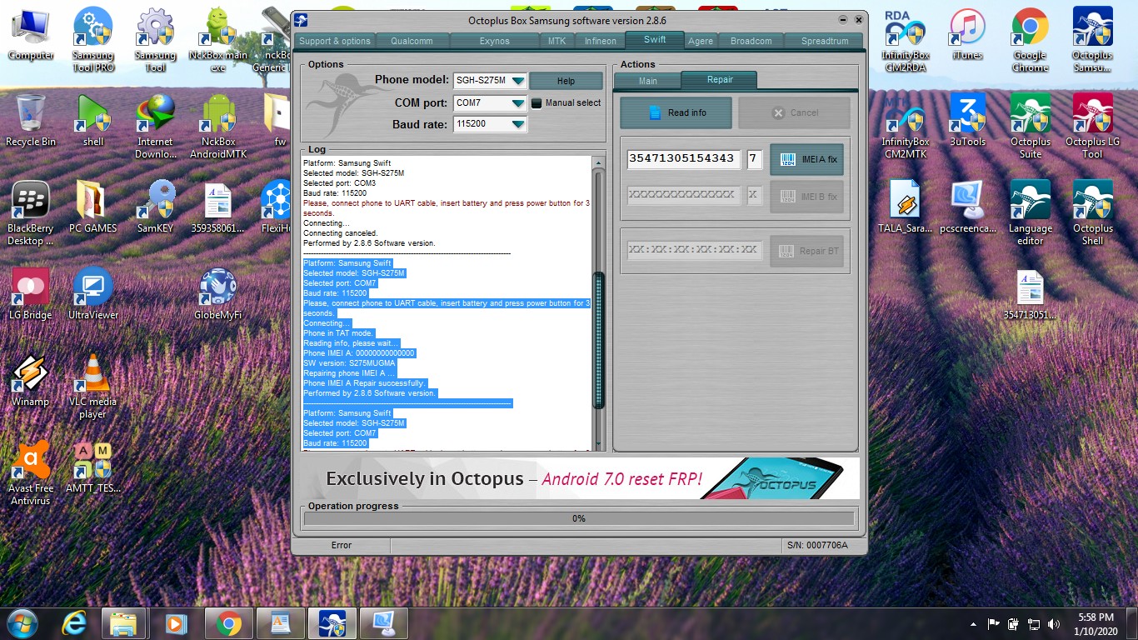Open GlobeMyFi desktop shortcut
This screenshot has height=640, width=1138.
tap(217, 293)
